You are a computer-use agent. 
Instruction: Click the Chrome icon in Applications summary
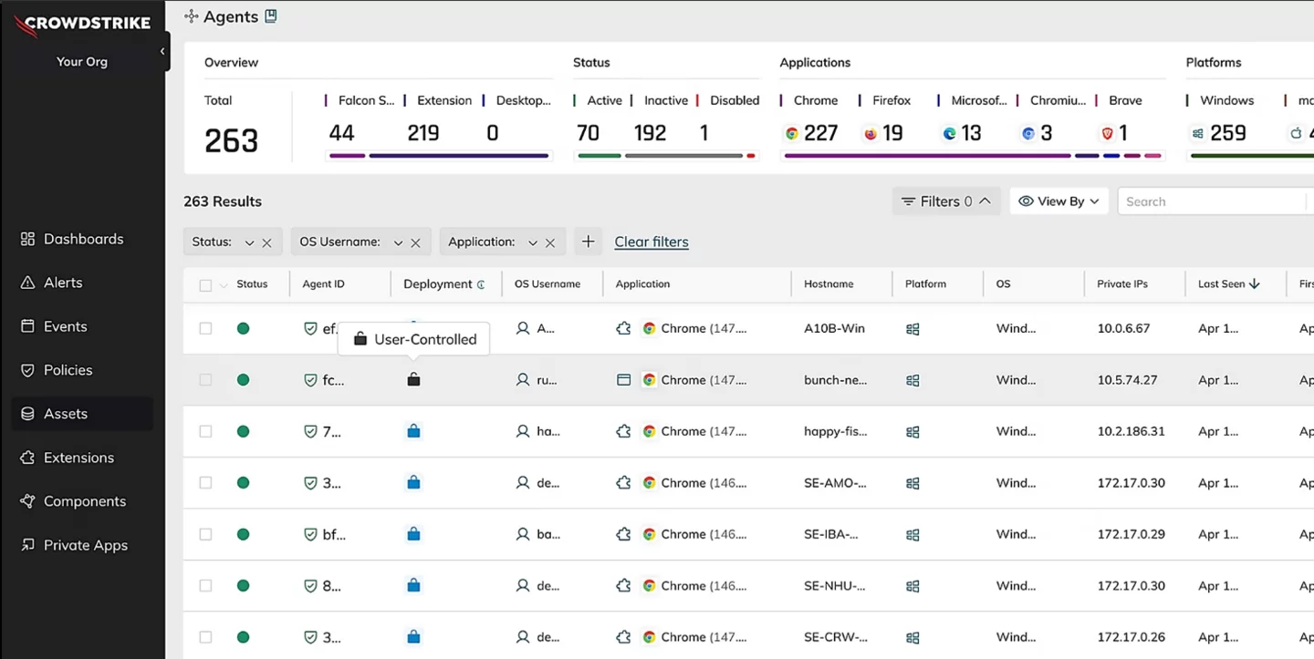click(x=792, y=134)
